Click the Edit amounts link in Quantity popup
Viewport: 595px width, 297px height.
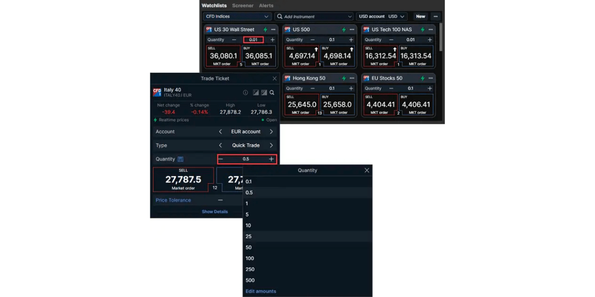[260, 291]
